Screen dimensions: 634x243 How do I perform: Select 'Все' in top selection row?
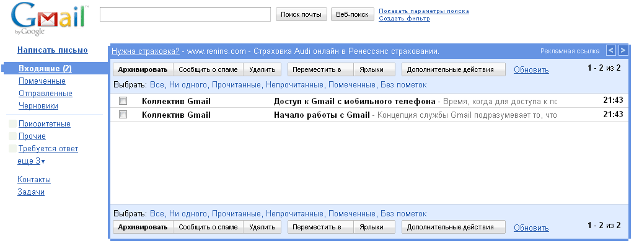[157, 85]
